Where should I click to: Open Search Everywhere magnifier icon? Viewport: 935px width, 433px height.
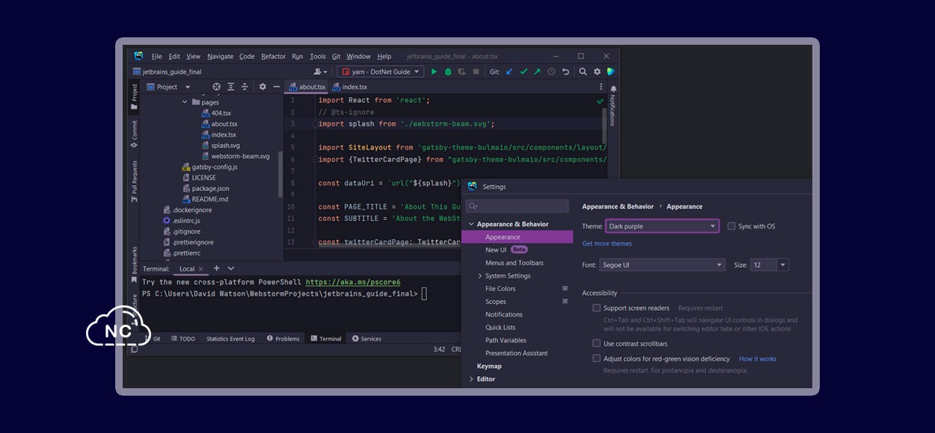(x=583, y=72)
